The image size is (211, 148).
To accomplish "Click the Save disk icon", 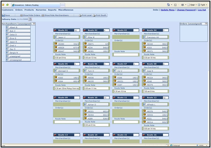I will pyautogui.click(x=3, y=15).
